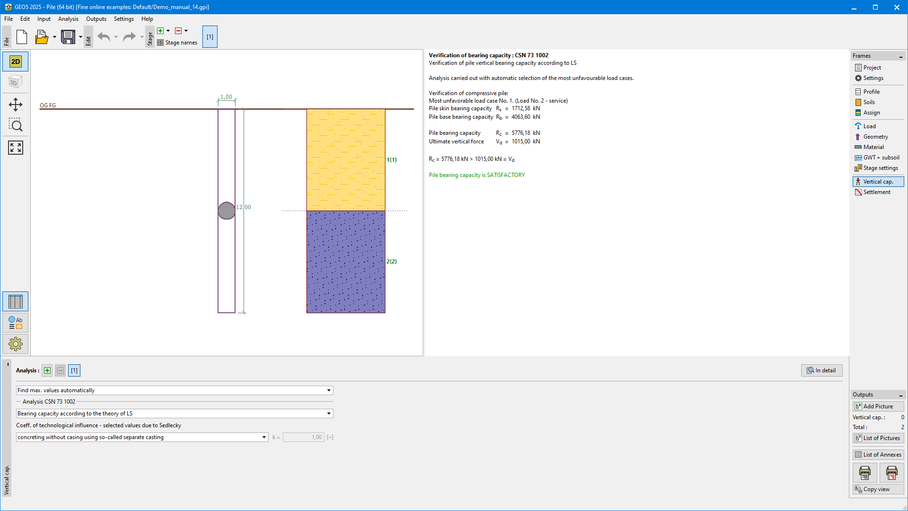908x511 pixels.
Task: Open Stage names table
Action: click(177, 43)
